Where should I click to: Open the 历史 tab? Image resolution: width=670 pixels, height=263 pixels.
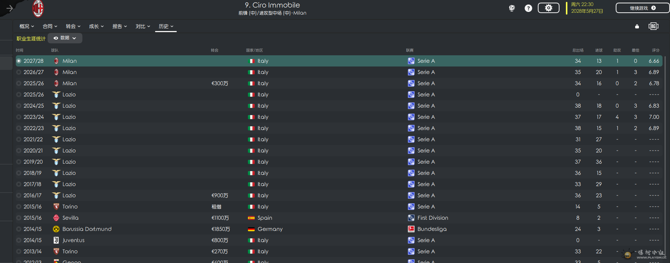tap(166, 26)
